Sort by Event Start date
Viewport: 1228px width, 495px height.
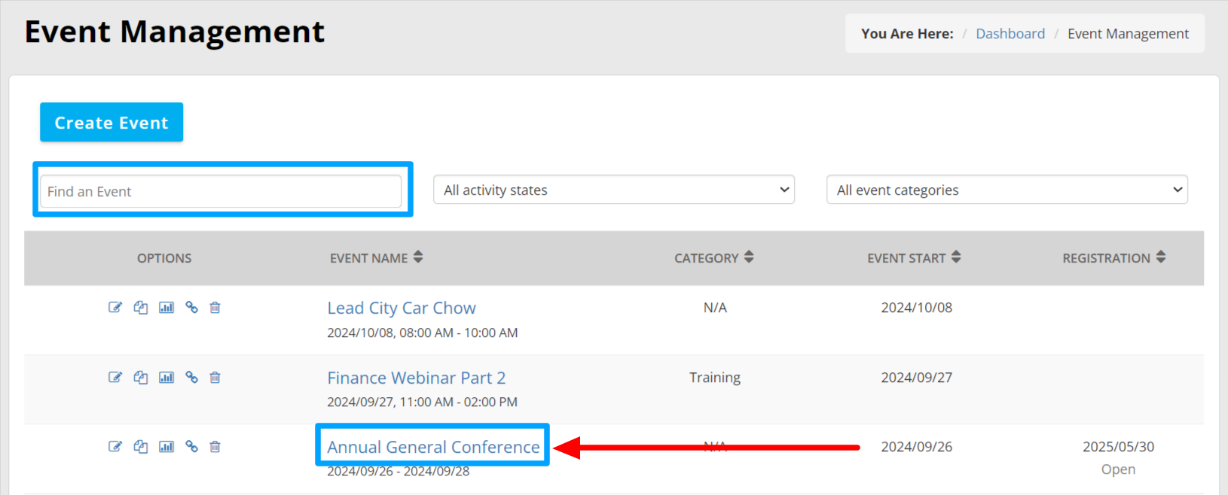(x=956, y=257)
